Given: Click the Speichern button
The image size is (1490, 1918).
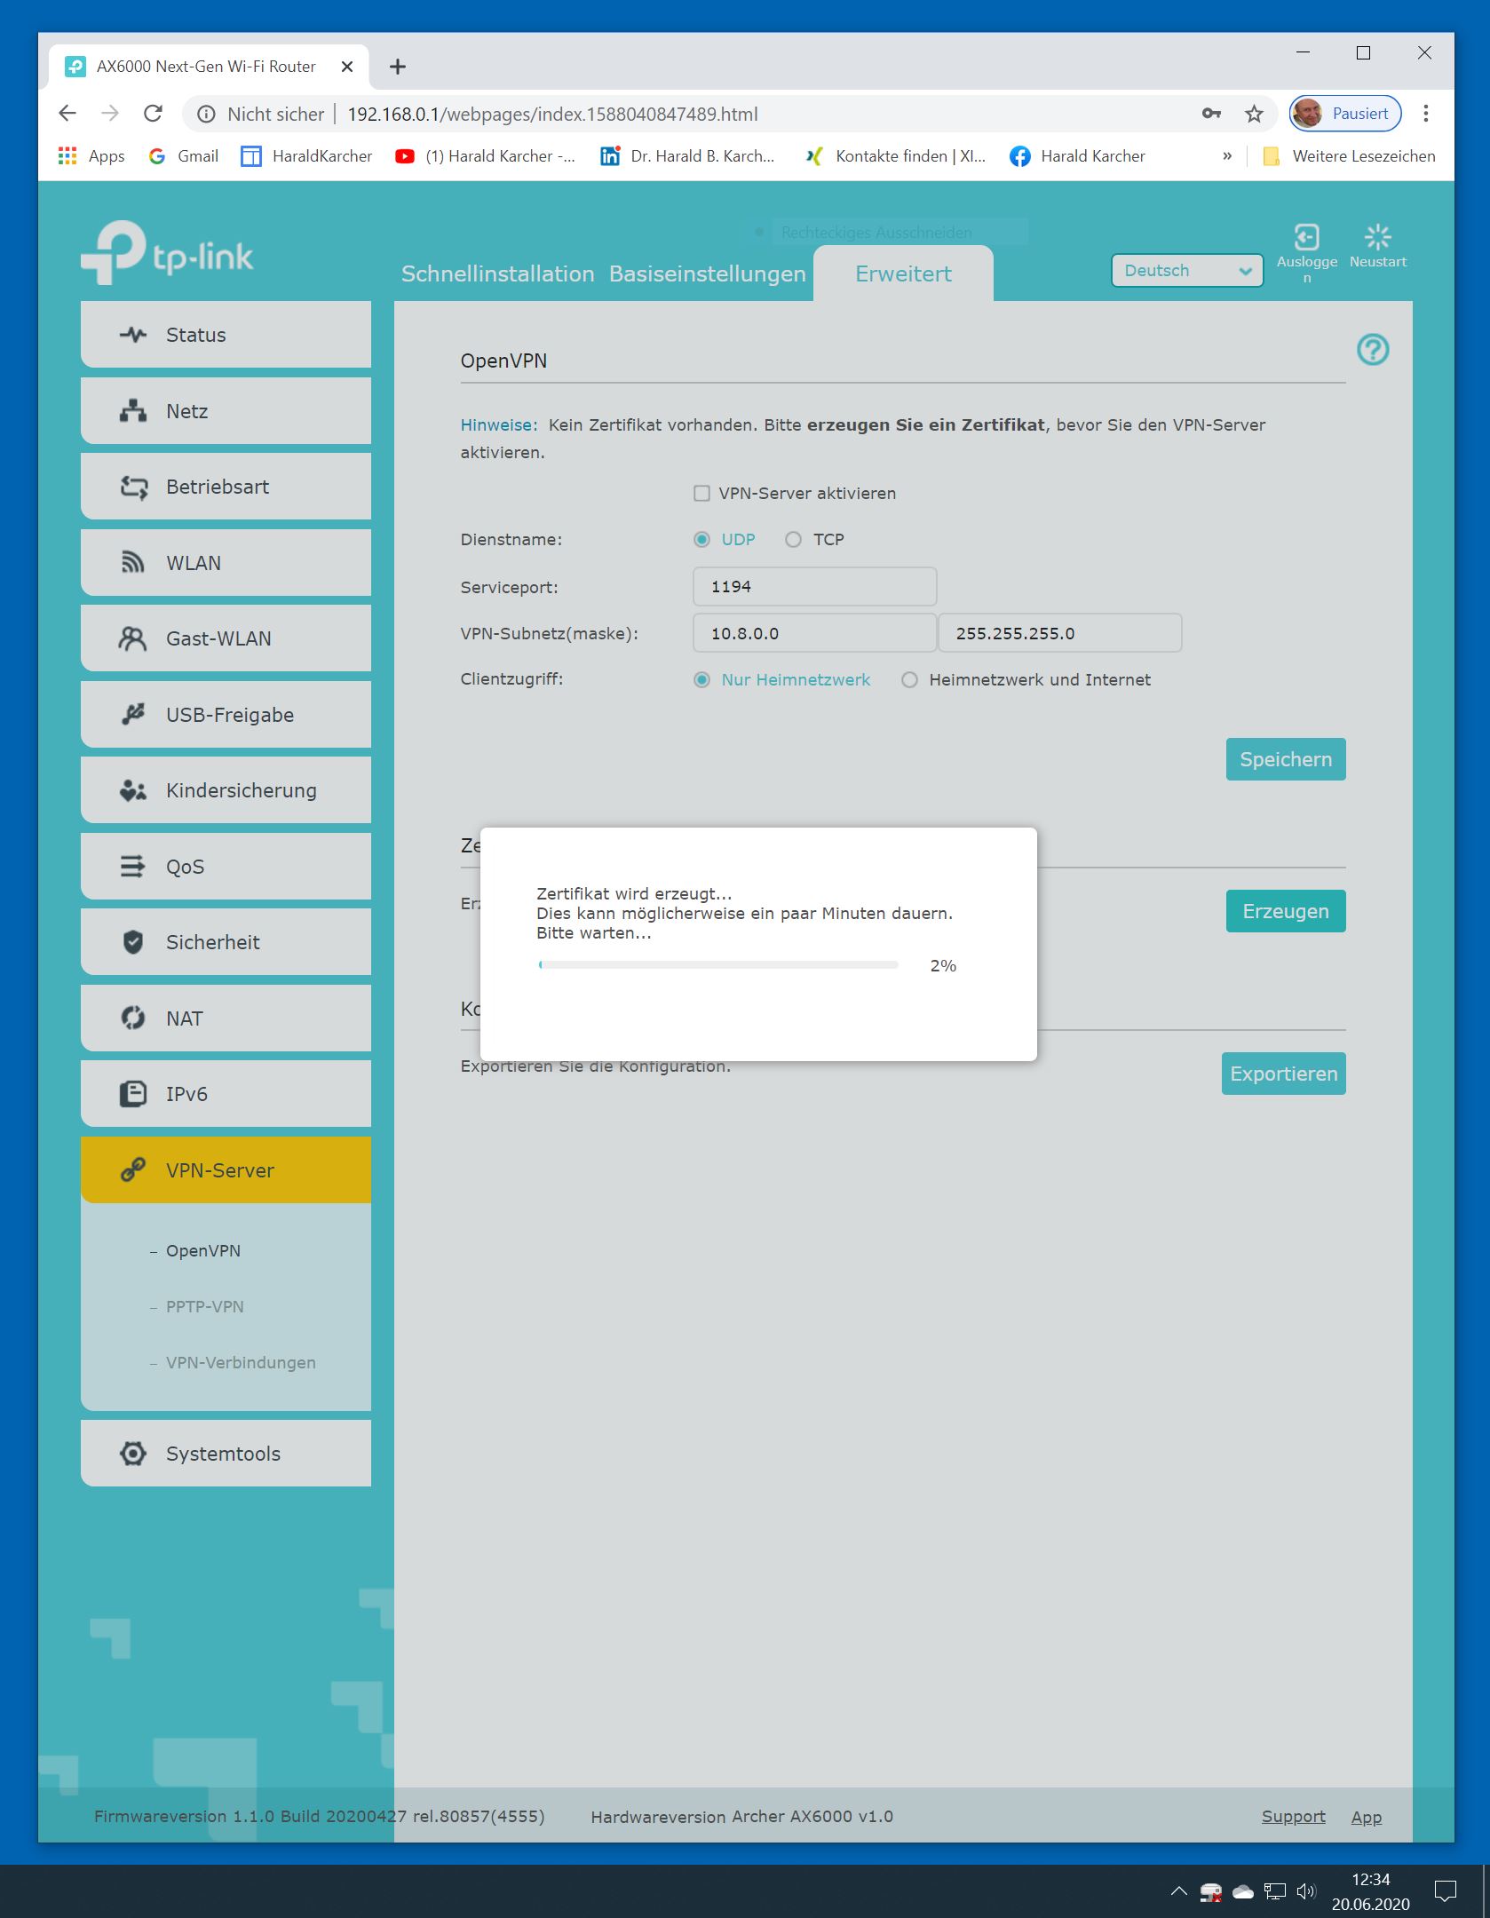Looking at the screenshot, I should pyautogui.click(x=1286, y=759).
